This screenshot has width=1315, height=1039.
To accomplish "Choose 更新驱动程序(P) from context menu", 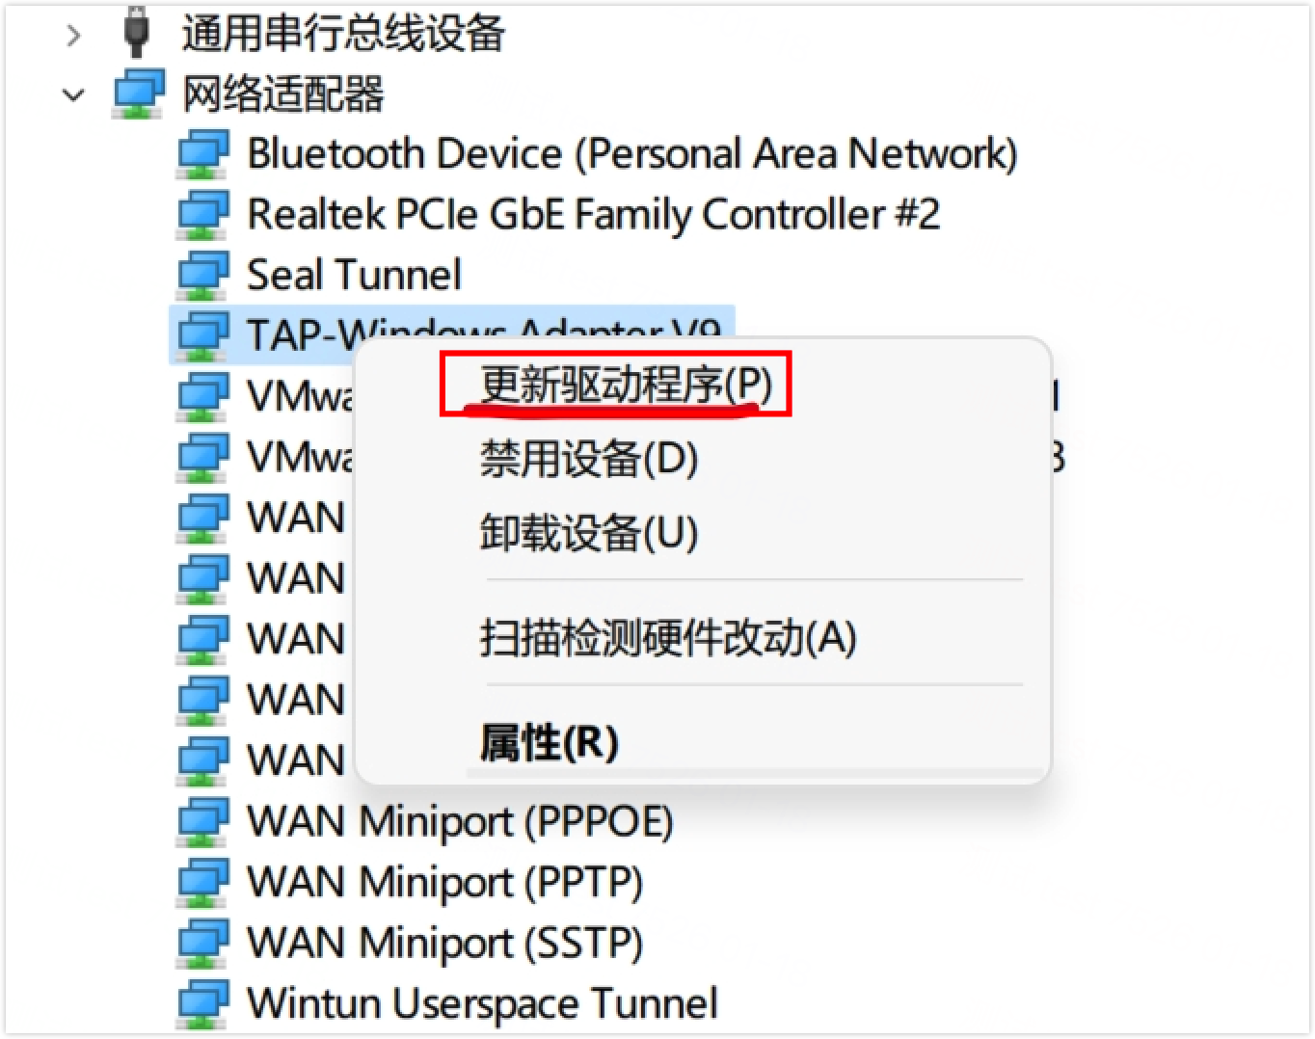I will pos(627,385).
